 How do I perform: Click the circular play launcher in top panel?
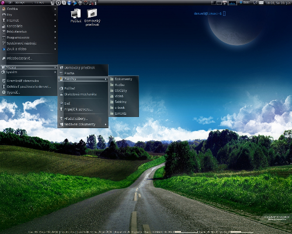[x=58, y=2]
